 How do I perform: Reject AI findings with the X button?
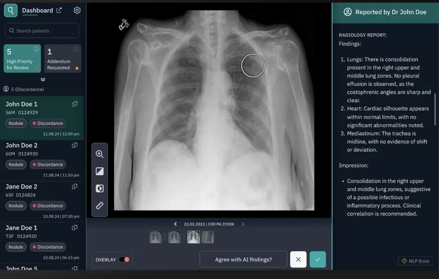click(x=298, y=259)
